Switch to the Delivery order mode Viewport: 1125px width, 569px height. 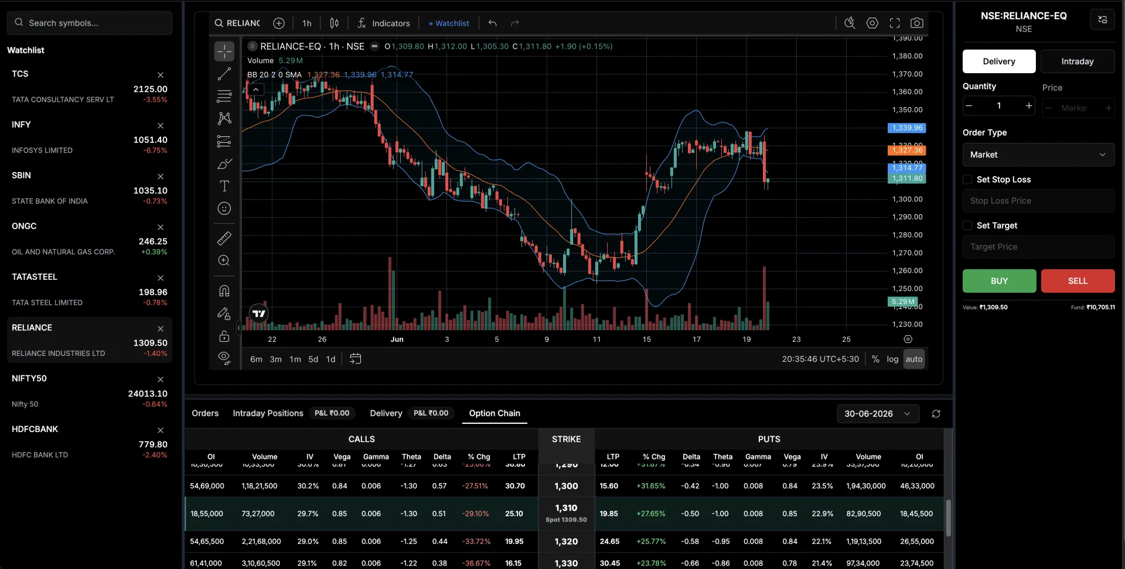[x=999, y=61]
